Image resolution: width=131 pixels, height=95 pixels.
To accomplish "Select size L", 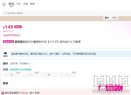I will (67, 75).
